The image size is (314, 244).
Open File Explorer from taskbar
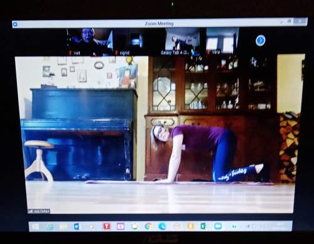pyautogui.click(x=63, y=226)
